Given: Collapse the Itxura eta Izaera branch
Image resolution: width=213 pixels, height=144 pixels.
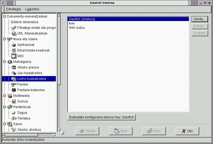Looking at the screenshot, I should [x=5, y=39].
